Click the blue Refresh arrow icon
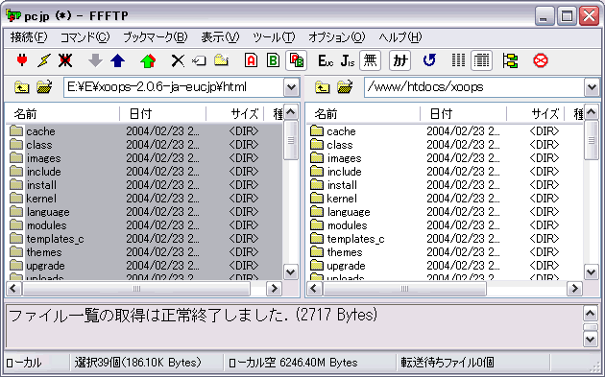Image resolution: width=605 pixels, height=377 pixels. [429, 60]
